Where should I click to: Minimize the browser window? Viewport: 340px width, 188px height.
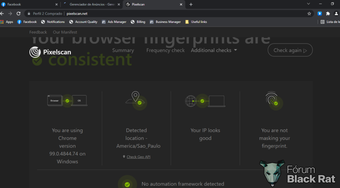point(320,4)
